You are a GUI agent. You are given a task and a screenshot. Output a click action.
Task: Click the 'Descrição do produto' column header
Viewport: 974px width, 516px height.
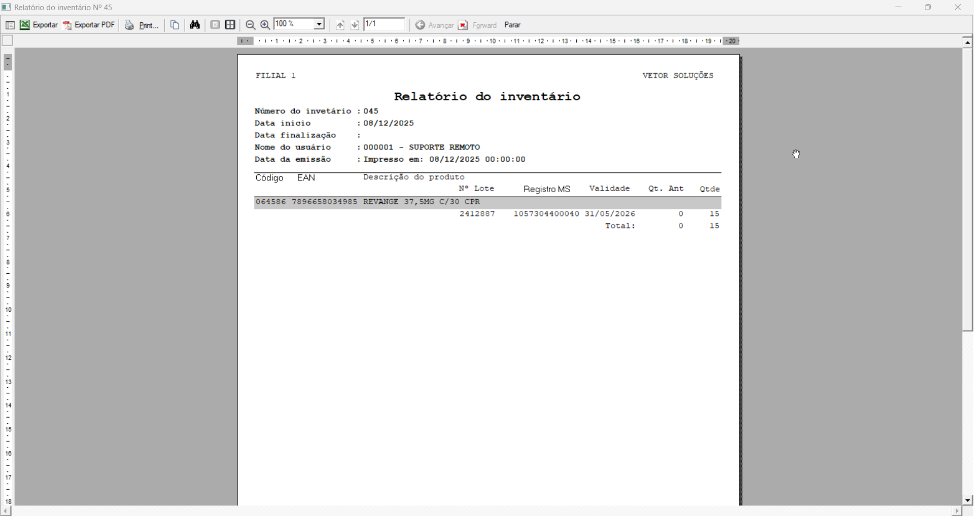[414, 177]
